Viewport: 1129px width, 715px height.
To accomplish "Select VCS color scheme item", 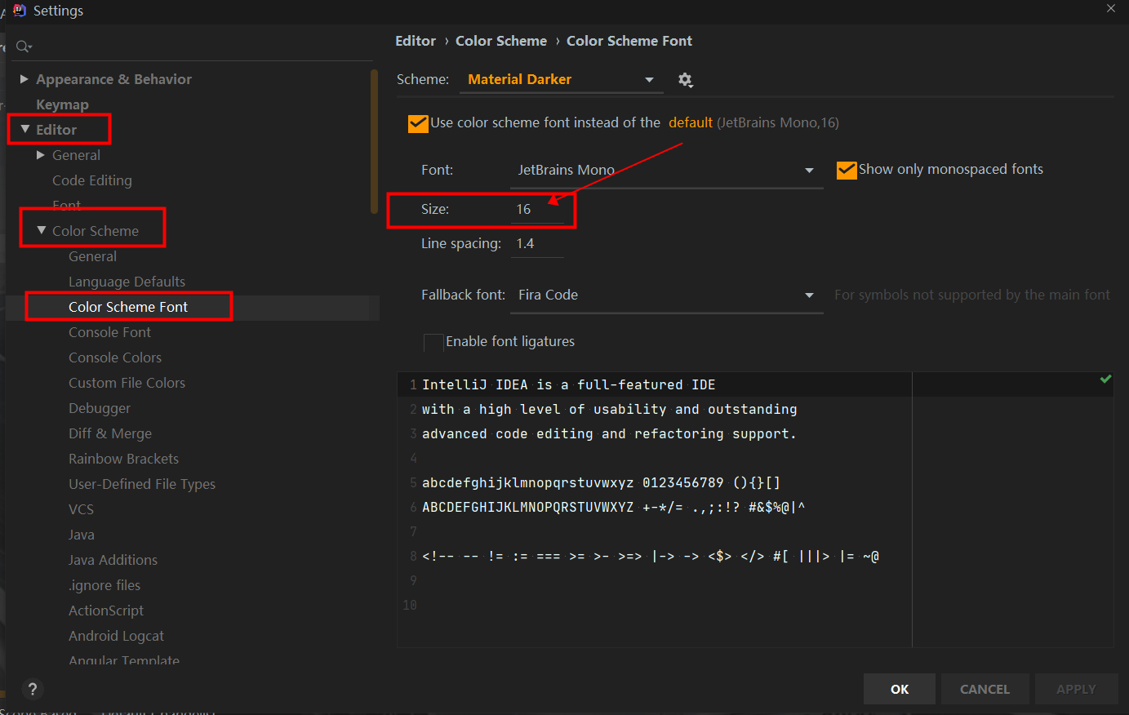I will point(81,509).
